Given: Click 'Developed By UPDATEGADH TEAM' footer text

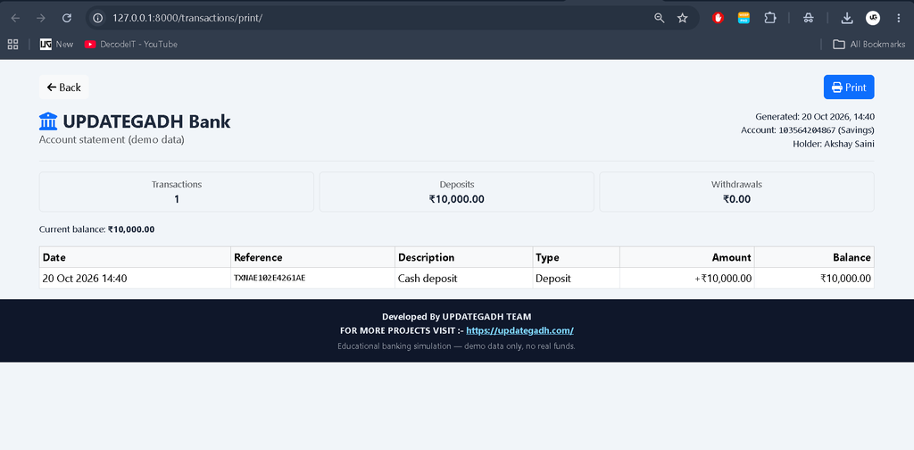Looking at the screenshot, I should click(x=456, y=316).
